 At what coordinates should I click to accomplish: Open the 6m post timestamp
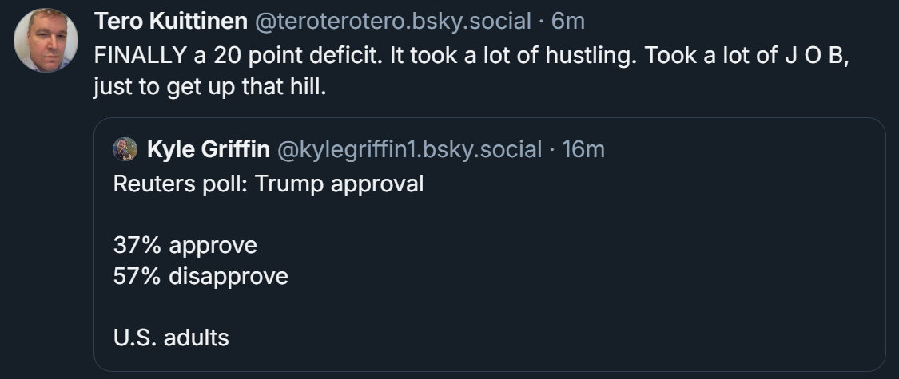coord(568,21)
